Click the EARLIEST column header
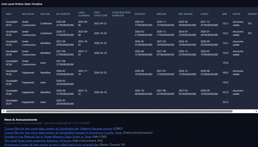This screenshot has height=147, width=258. click(140, 14)
